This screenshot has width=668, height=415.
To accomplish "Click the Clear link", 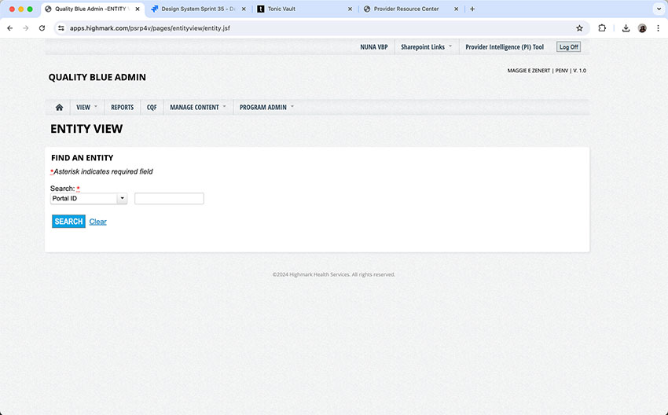I will (x=97, y=222).
